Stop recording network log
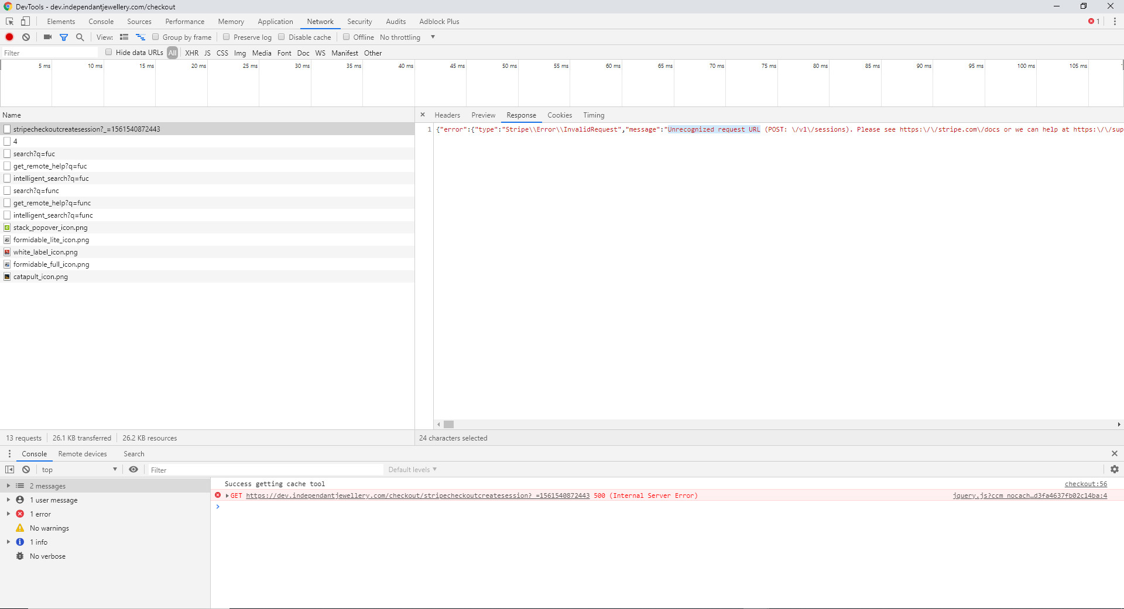The height and width of the screenshot is (609, 1124). coord(9,37)
